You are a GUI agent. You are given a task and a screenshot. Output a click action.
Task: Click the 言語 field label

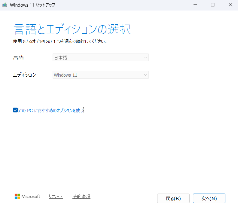coord(18,57)
